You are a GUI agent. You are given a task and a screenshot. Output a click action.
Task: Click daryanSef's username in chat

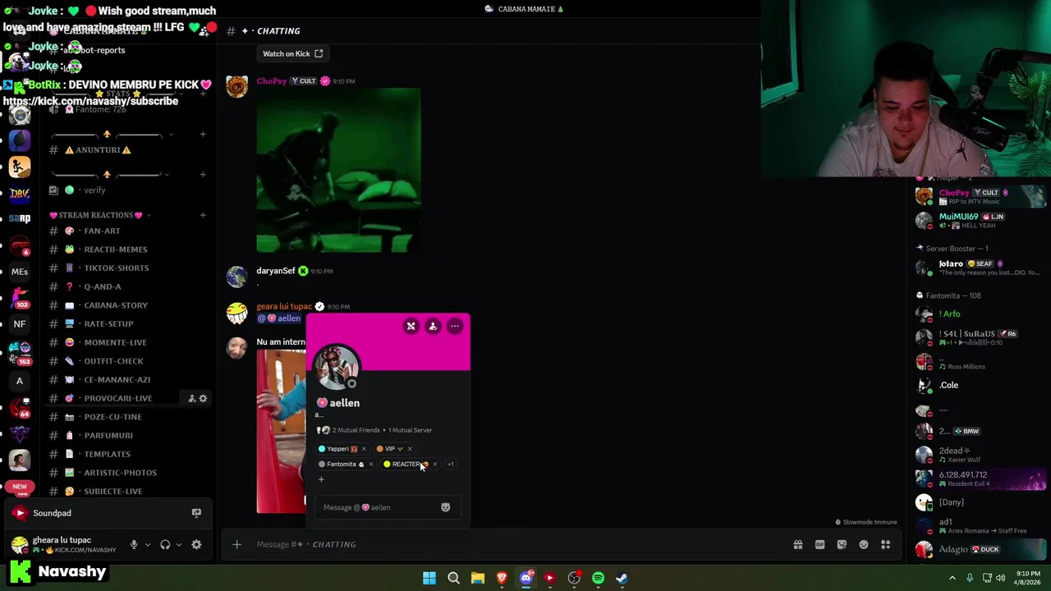pyautogui.click(x=276, y=271)
